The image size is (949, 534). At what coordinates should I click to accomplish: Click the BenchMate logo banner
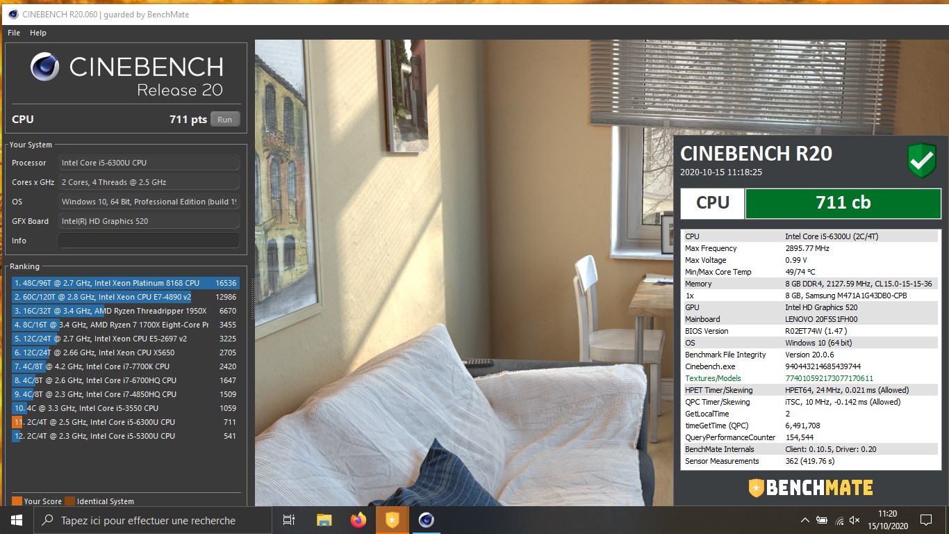click(x=811, y=487)
